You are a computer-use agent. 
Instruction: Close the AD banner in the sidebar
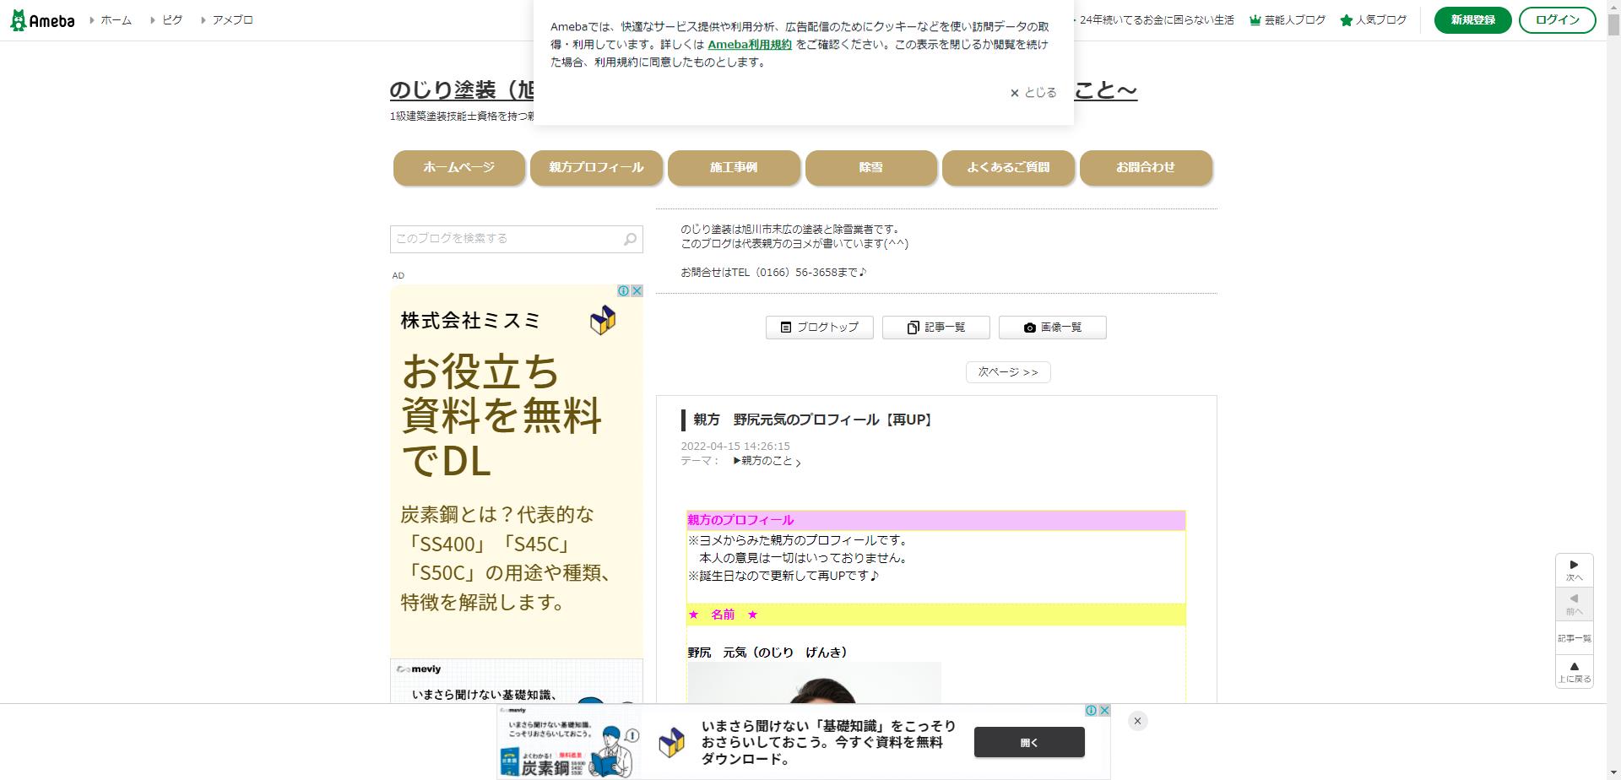click(x=636, y=290)
